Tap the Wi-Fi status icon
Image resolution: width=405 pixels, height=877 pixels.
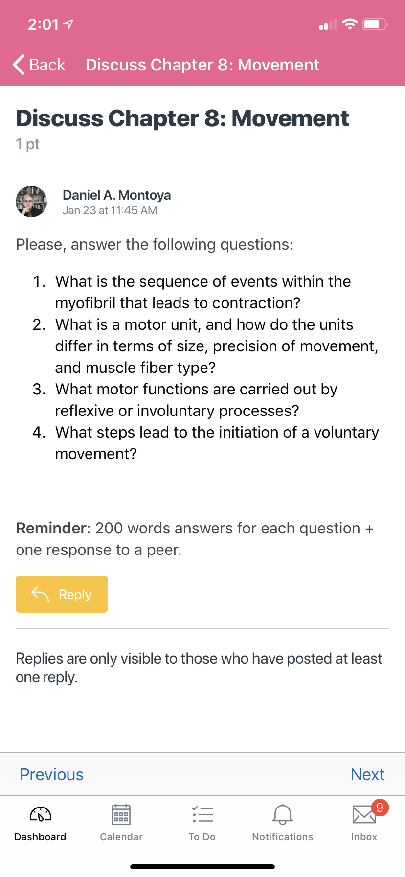click(x=350, y=24)
